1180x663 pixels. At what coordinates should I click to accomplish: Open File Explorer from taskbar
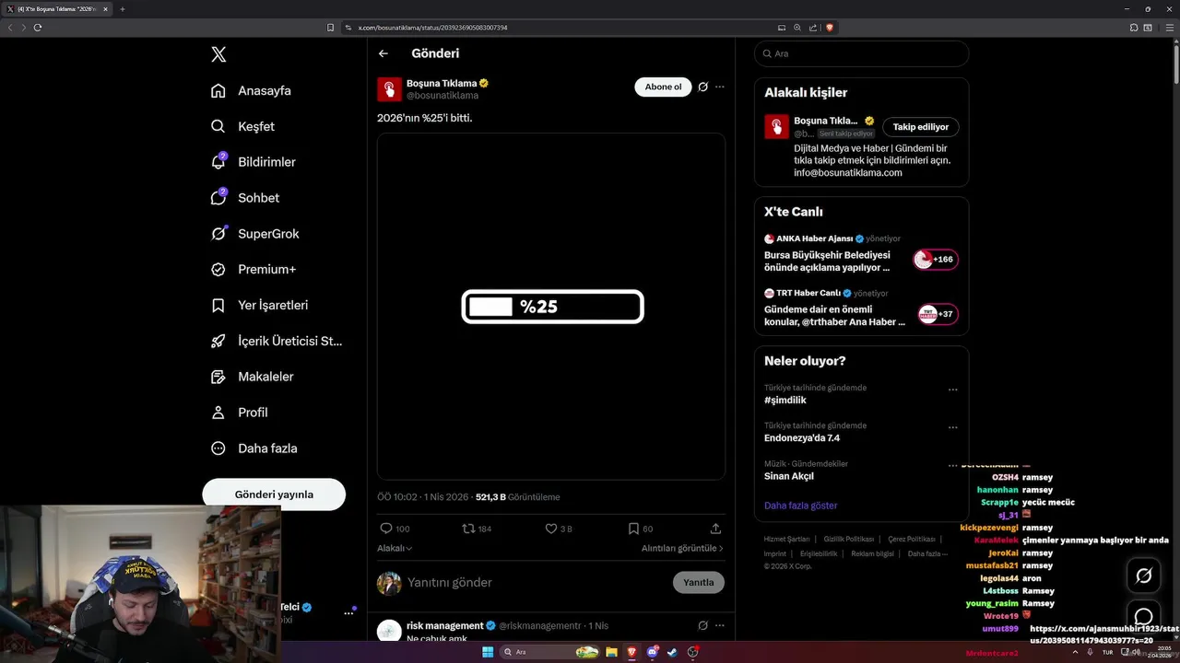[610, 652]
